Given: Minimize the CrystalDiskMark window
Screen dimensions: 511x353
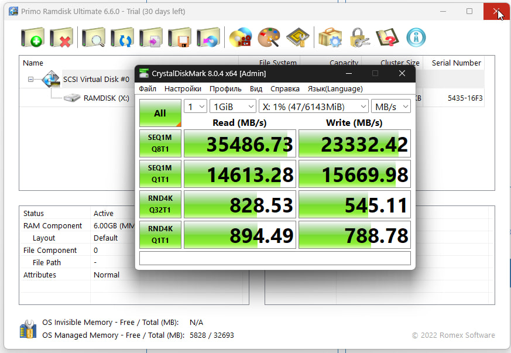Looking at the screenshot, I should pos(349,73).
